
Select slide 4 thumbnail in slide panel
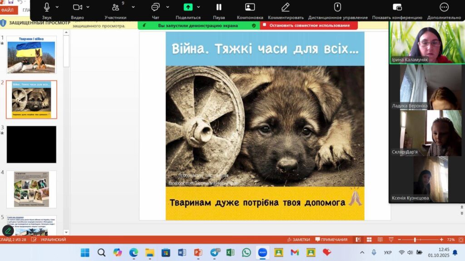pyautogui.click(x=31, y=189)
